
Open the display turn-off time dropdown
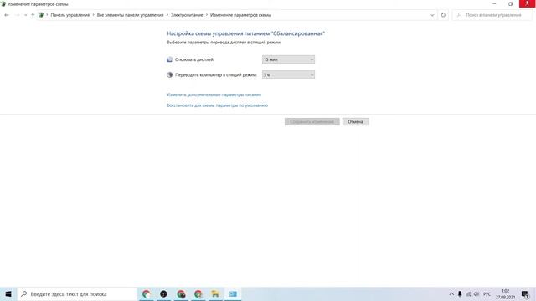[x=288, y=59]
